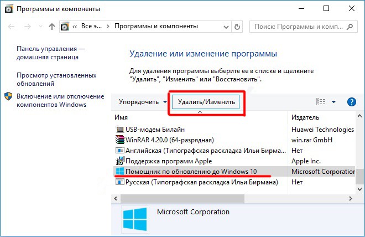Image resolution: width=365 pixels, height=237 pixels.
Task: Open Просмотр установленных обновлений link
Action: pos(56,80)
